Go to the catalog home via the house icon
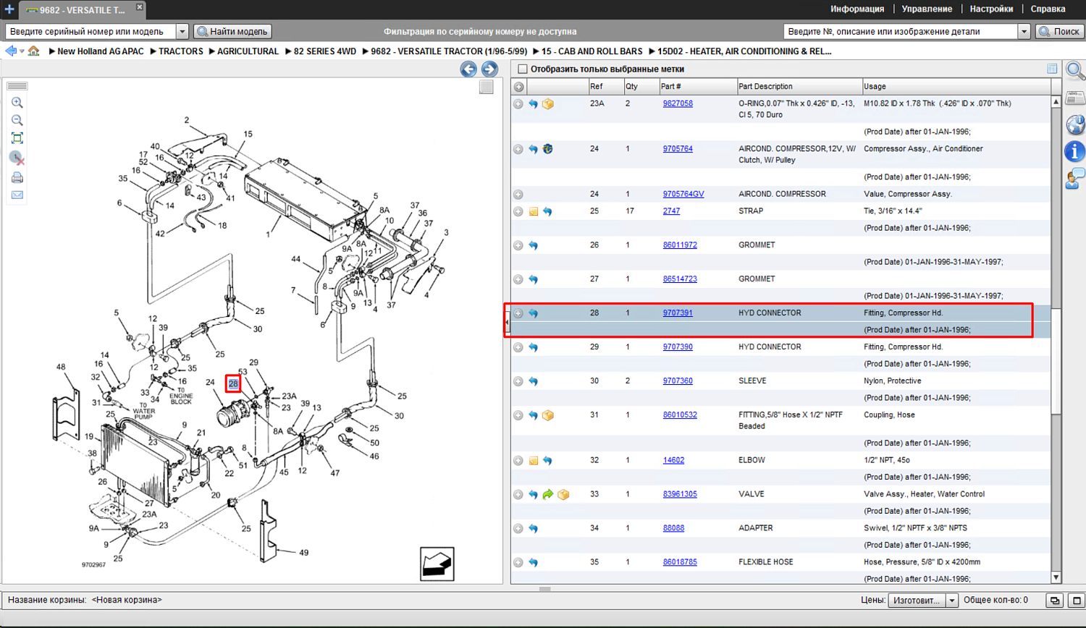The image size is (1086, 628). 34,51
